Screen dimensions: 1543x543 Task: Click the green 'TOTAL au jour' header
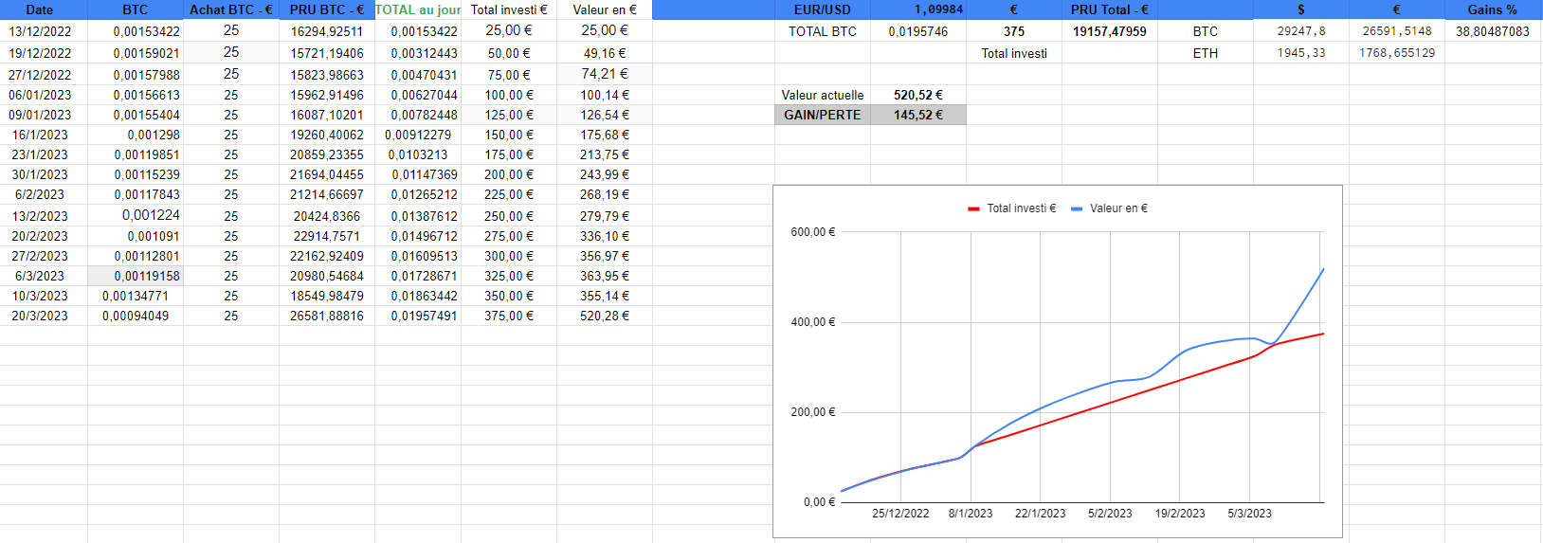(418, 9)
